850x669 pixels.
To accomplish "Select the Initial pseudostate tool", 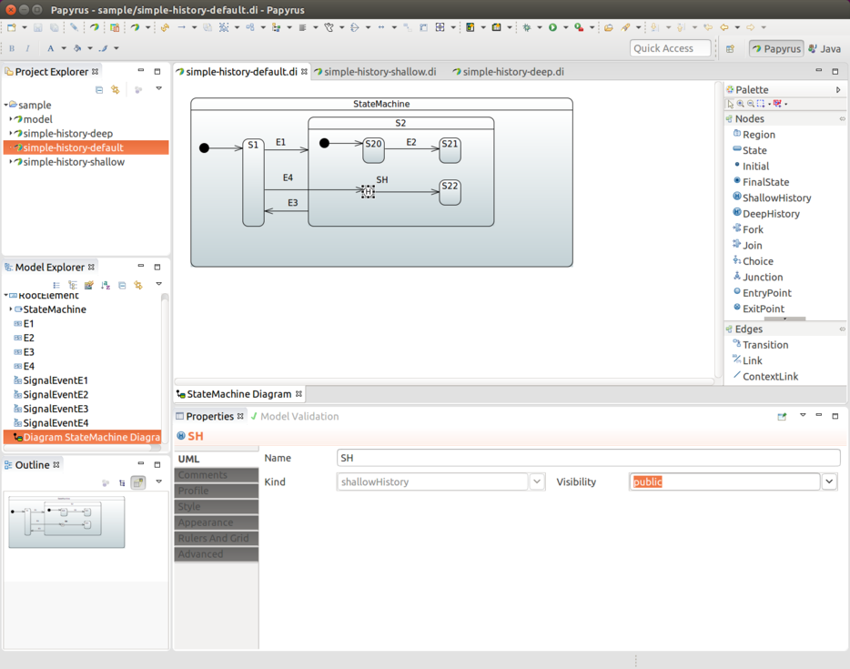I will click(751, 166).
